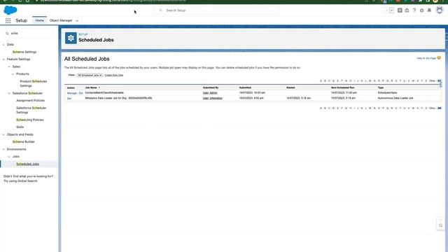Focus the Quick Find box containing 'sche'

(x=29, y=34)
